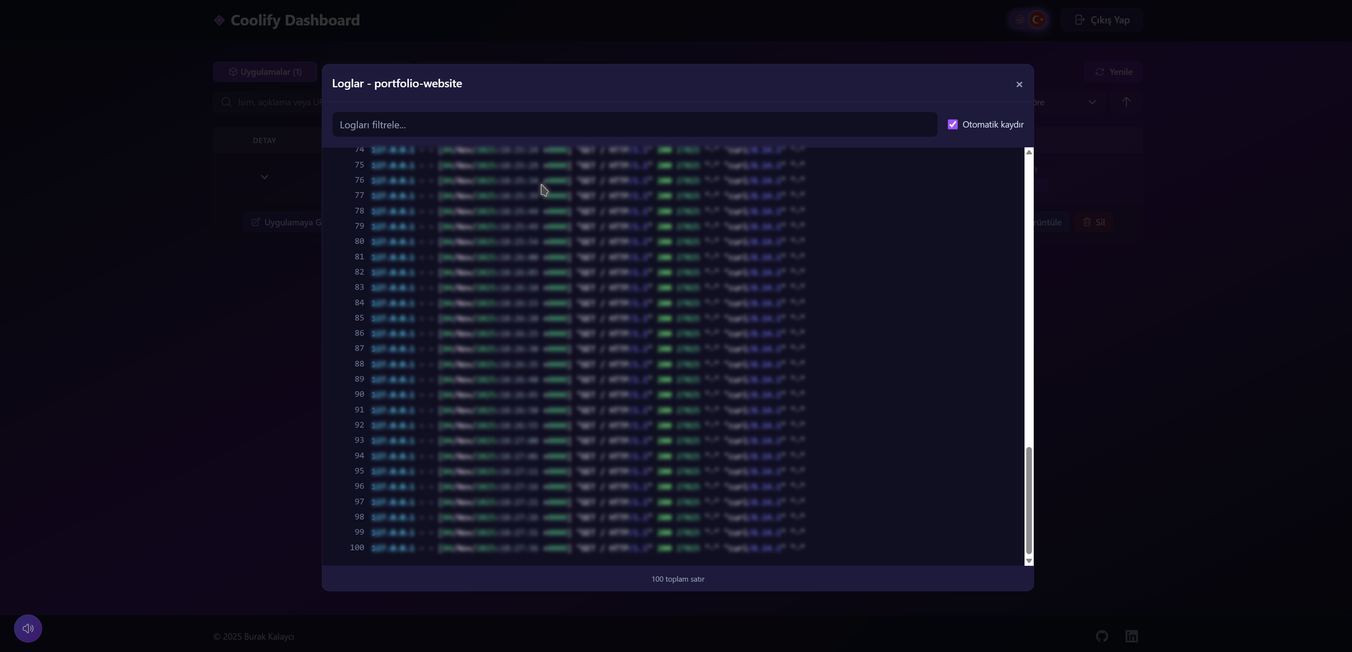
Task: Click the log scrollbar down arrow
Action: click(x=1029, y=561)
